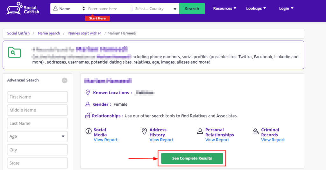Click the Relationships icon
Screen dimensions: 326x170
click(88, 116)
